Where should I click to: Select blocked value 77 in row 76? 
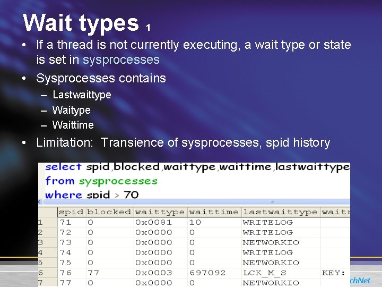pos(110,273)
